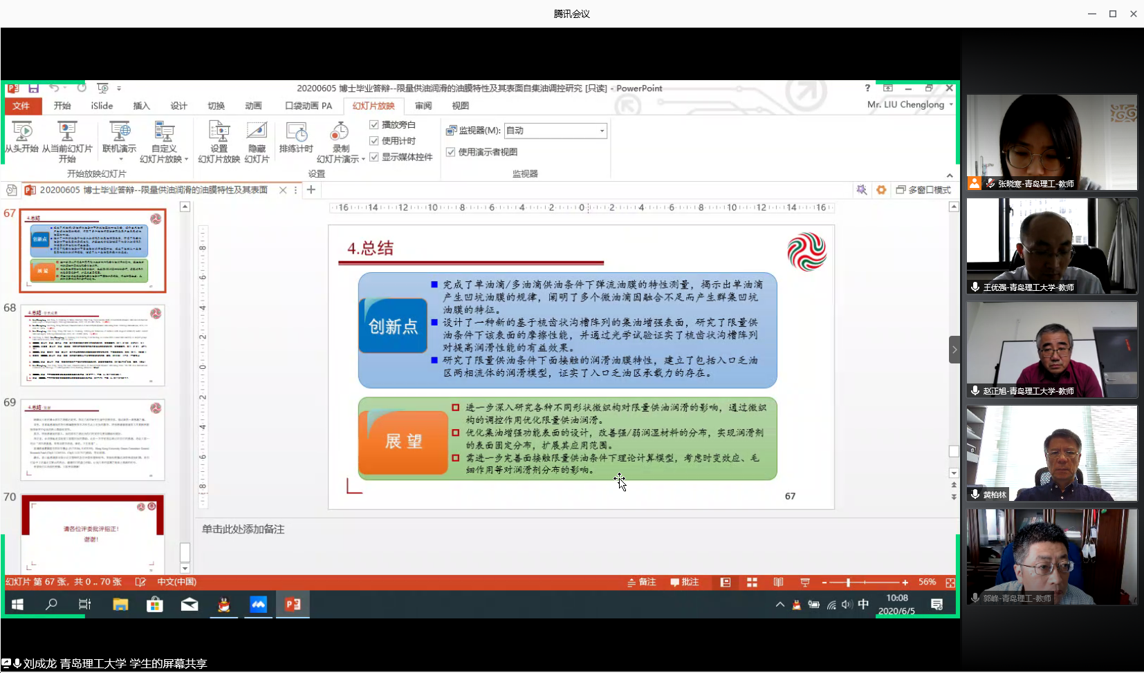Click the redo/repeat icon in toolbar

click(82, 88)
